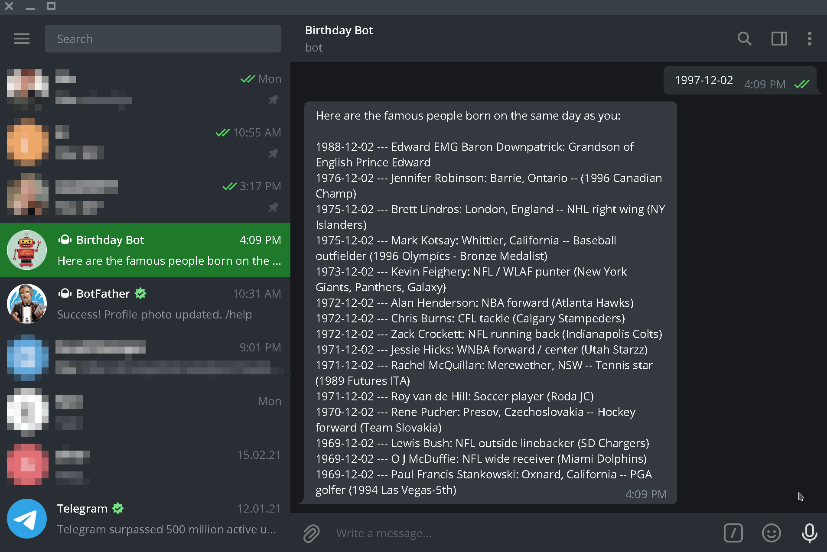
Task: Click the Birthday Bot header title
Action: click(339, 30)
